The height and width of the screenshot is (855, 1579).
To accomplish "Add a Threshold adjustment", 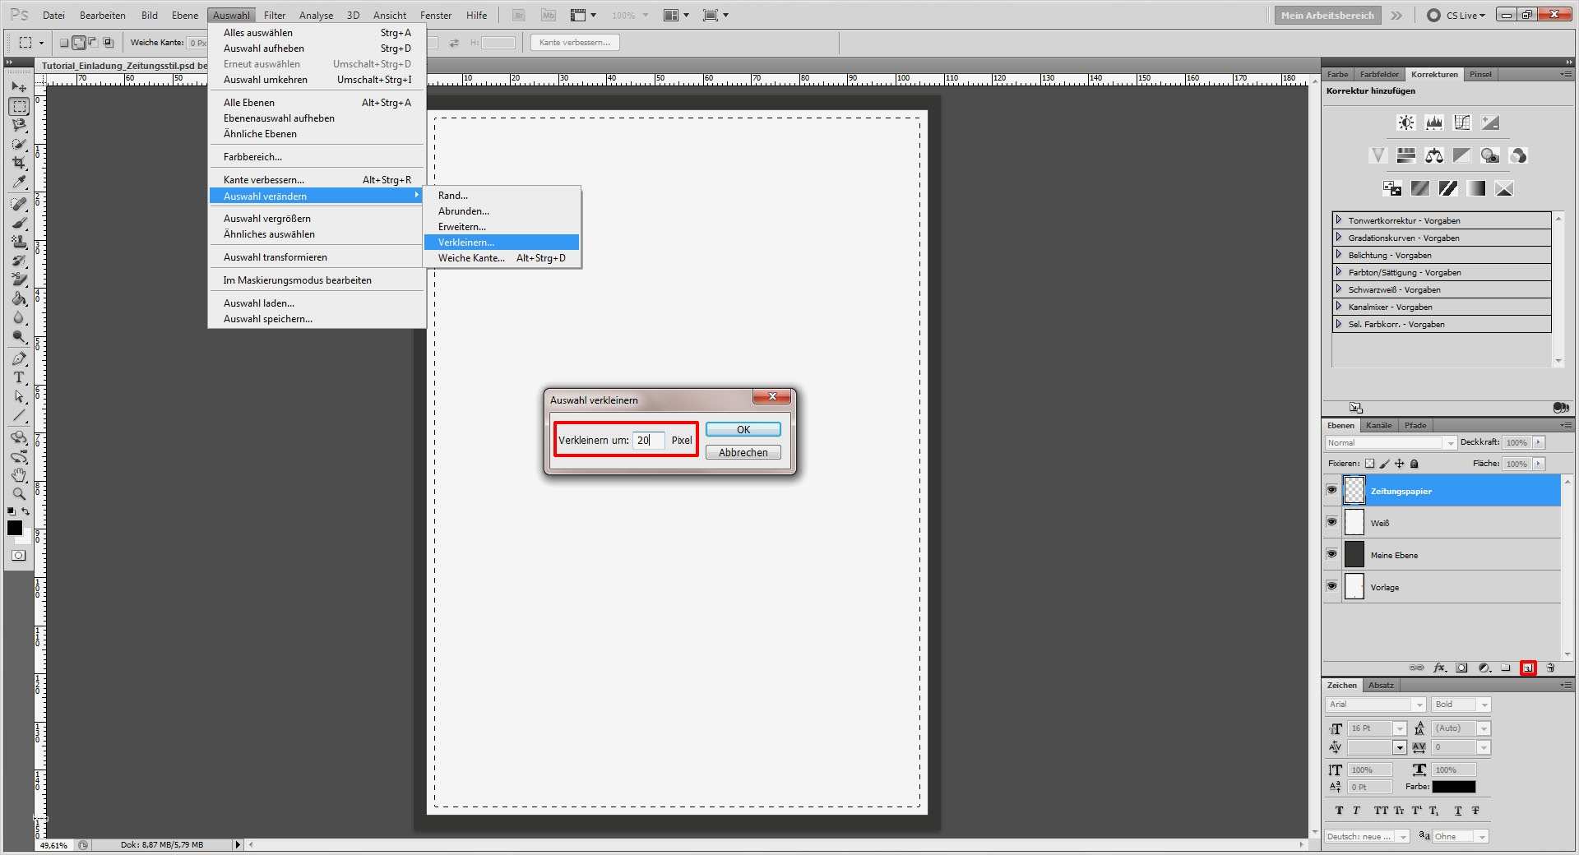I will coord(1448,188).
